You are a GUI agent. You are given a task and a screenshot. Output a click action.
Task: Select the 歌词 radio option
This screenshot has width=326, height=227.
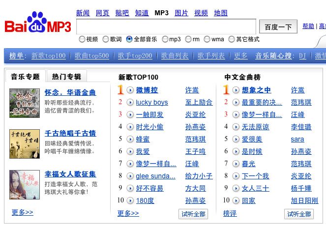pos(106,39)
